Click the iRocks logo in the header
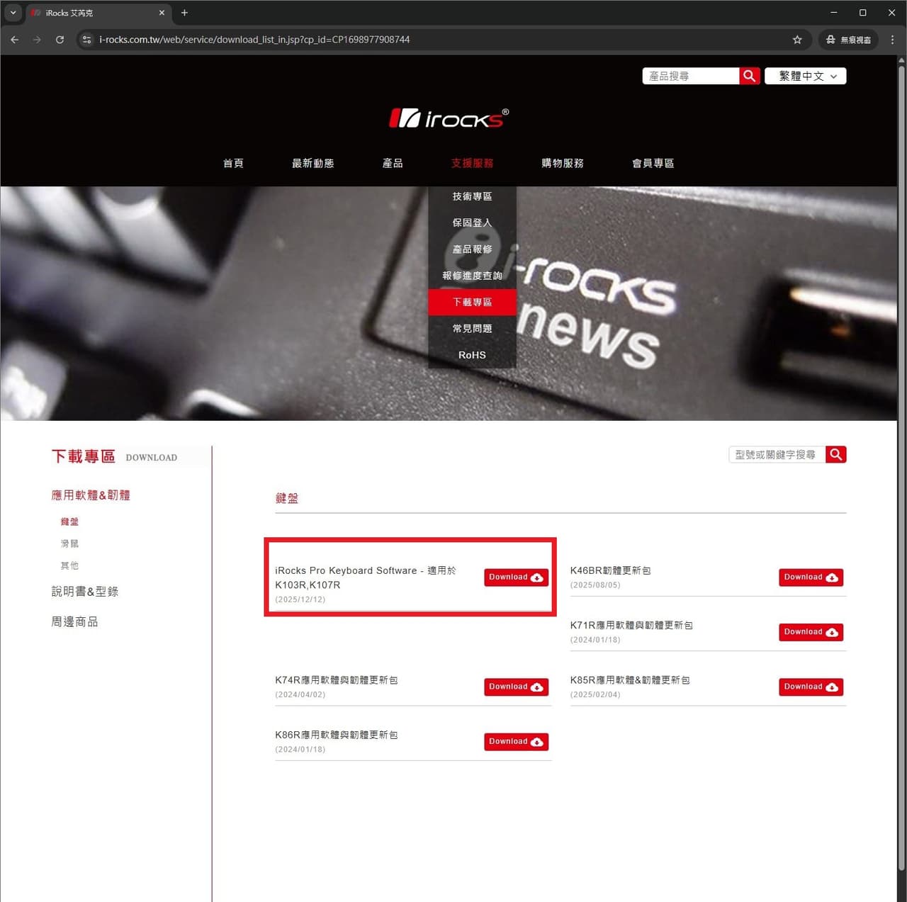The image size is (907, 902). pos(449,118)
